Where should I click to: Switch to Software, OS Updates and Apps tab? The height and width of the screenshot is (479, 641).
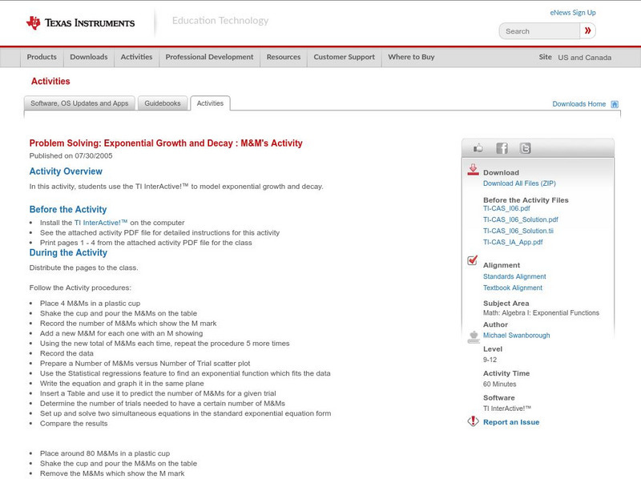pyautogui.click(x=79, y=103)
